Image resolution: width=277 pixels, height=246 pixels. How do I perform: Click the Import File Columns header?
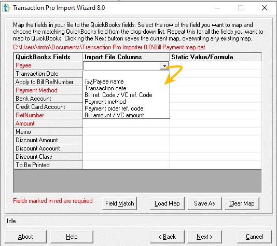(x=126, y=57)
